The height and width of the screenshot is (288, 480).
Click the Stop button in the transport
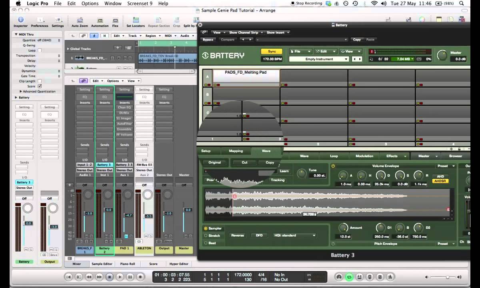pyautogui.click(x=110, y=277)
